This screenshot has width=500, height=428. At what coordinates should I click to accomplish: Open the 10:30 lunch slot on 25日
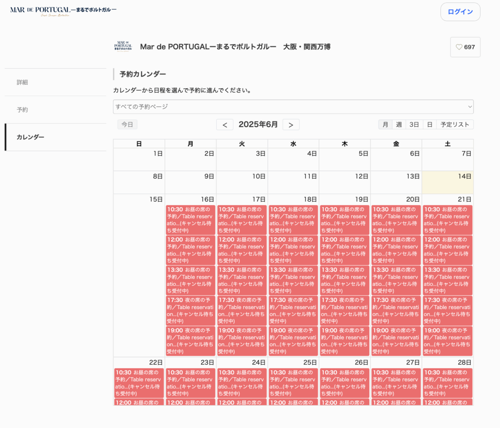pos(293,383)
